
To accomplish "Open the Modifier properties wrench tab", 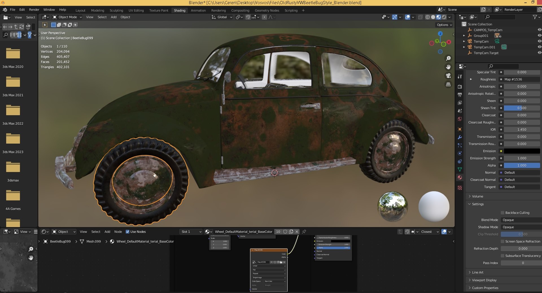I will click(x=460, y=137).
